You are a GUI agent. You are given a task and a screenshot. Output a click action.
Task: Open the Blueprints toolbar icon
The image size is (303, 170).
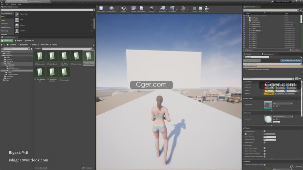pos(163,9)
